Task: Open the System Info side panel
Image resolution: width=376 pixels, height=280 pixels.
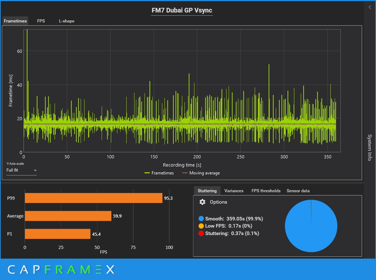Action: click(370, 147)
